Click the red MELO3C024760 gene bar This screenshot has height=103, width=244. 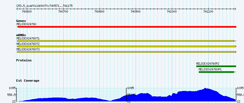click(x=126, y=27)
